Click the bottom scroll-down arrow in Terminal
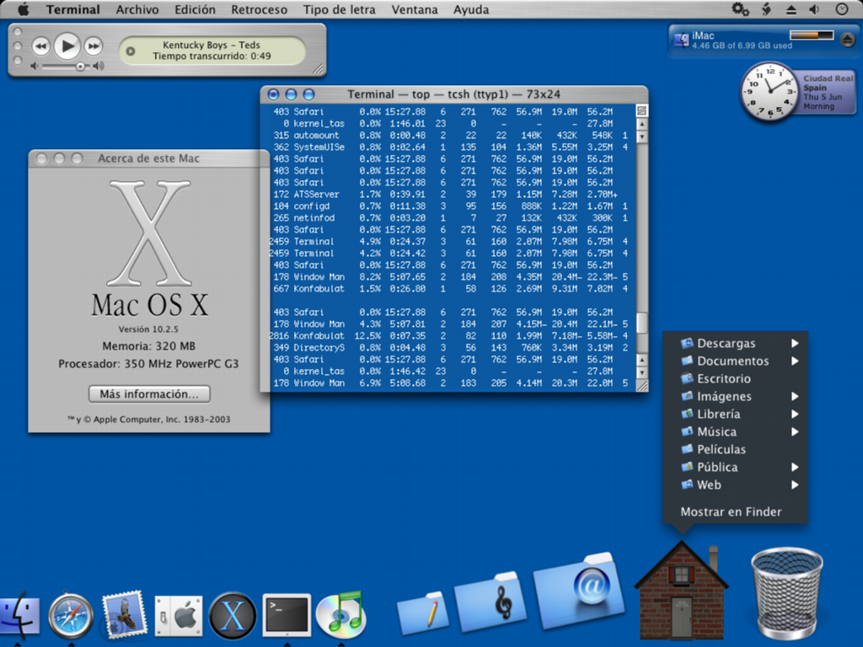The width and height of the screenshot is (863, 647). tap(641, 372)
